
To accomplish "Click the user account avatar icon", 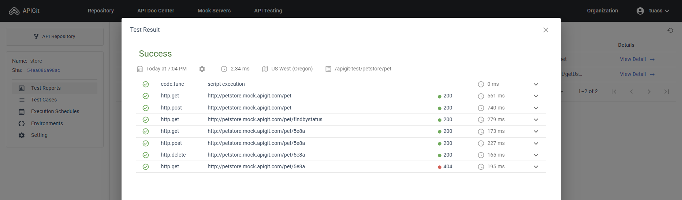I will coord(640,11).
